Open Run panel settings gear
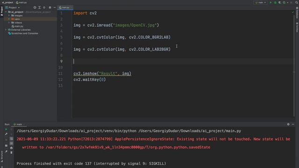This screenshot has width=299, height=168. [x=288, y=124]
